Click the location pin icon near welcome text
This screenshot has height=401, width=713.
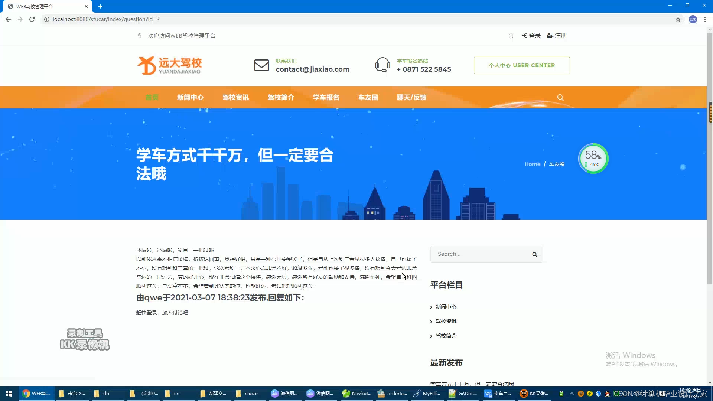pos(140,35)
